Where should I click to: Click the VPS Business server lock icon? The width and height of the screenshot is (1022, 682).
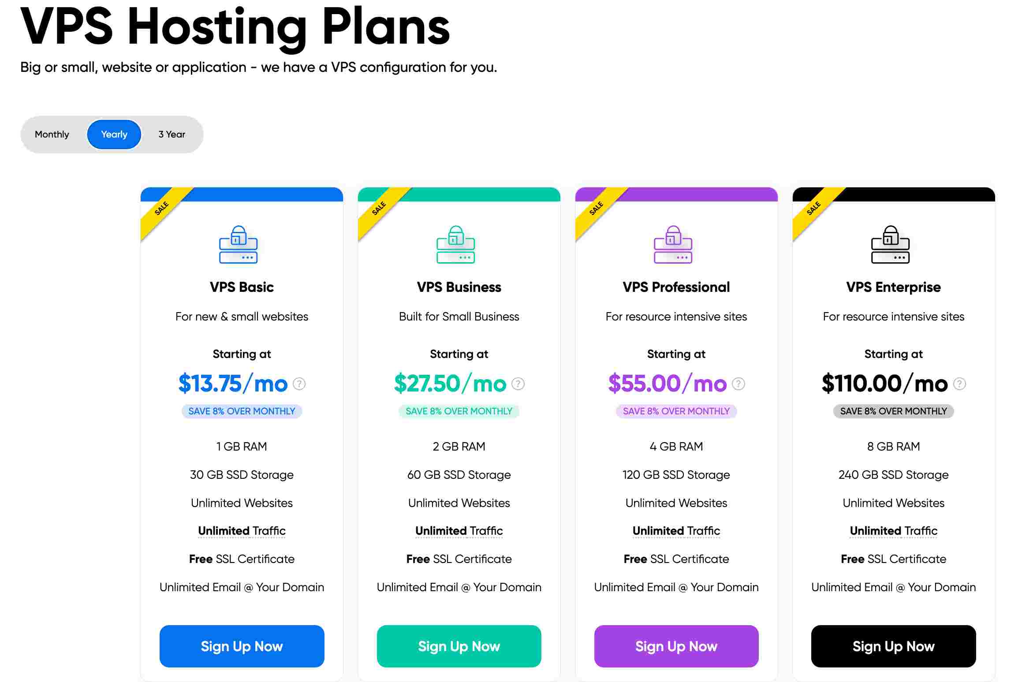[x=456, y=245]
